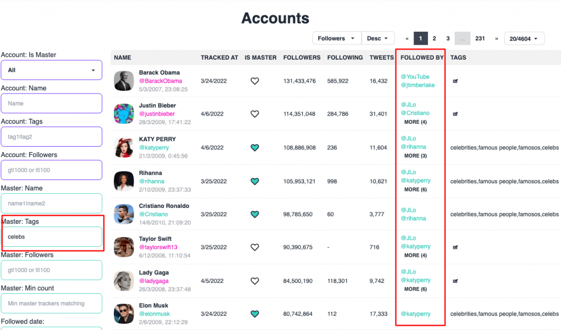Toggle master heart for Barack Obama
Image resolution: width=561 pixels, height=330 pixels.
(x=255, y=81)
